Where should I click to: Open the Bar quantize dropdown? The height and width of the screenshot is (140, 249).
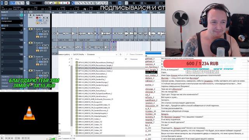pyautogui.click(x=149, y=3)
